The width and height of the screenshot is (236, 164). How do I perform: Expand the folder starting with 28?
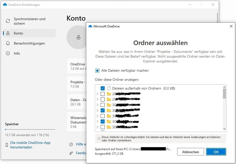pos(97,94)
